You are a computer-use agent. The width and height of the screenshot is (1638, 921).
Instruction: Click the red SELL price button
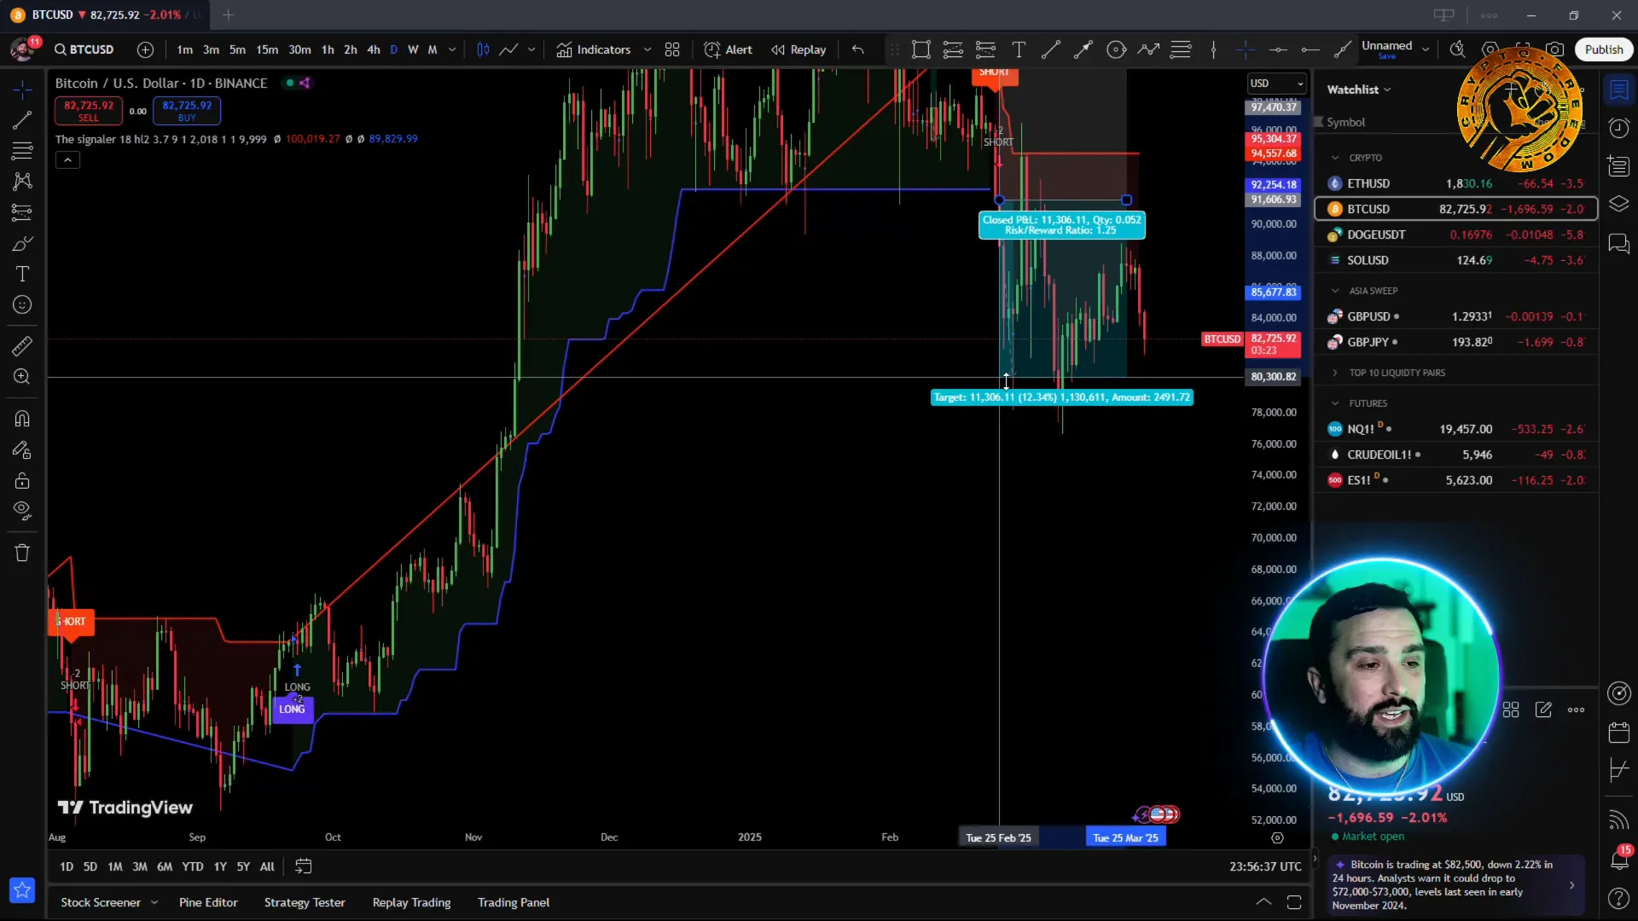(89, 110)
